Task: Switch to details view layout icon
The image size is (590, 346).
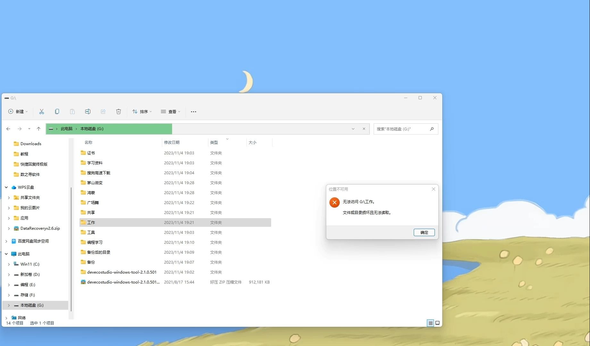Action: (x=431, y=323)
